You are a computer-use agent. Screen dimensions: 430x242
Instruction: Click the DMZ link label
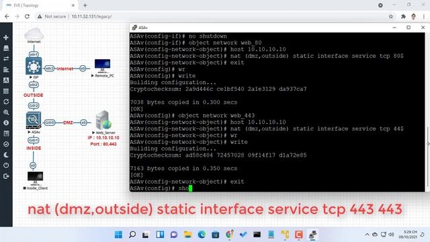coord(68,122)
